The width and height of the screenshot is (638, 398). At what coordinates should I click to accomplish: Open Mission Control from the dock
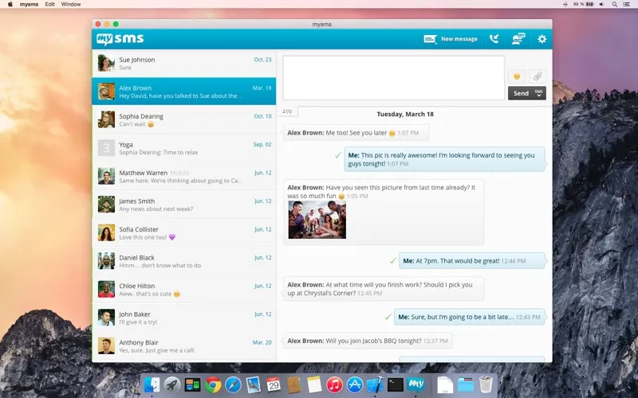coord(192,384)
